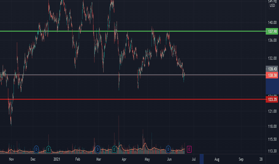Viewport: 279px width, 164px height.
Task: Click the May label on time axis
Action: [x=147, y=159]
